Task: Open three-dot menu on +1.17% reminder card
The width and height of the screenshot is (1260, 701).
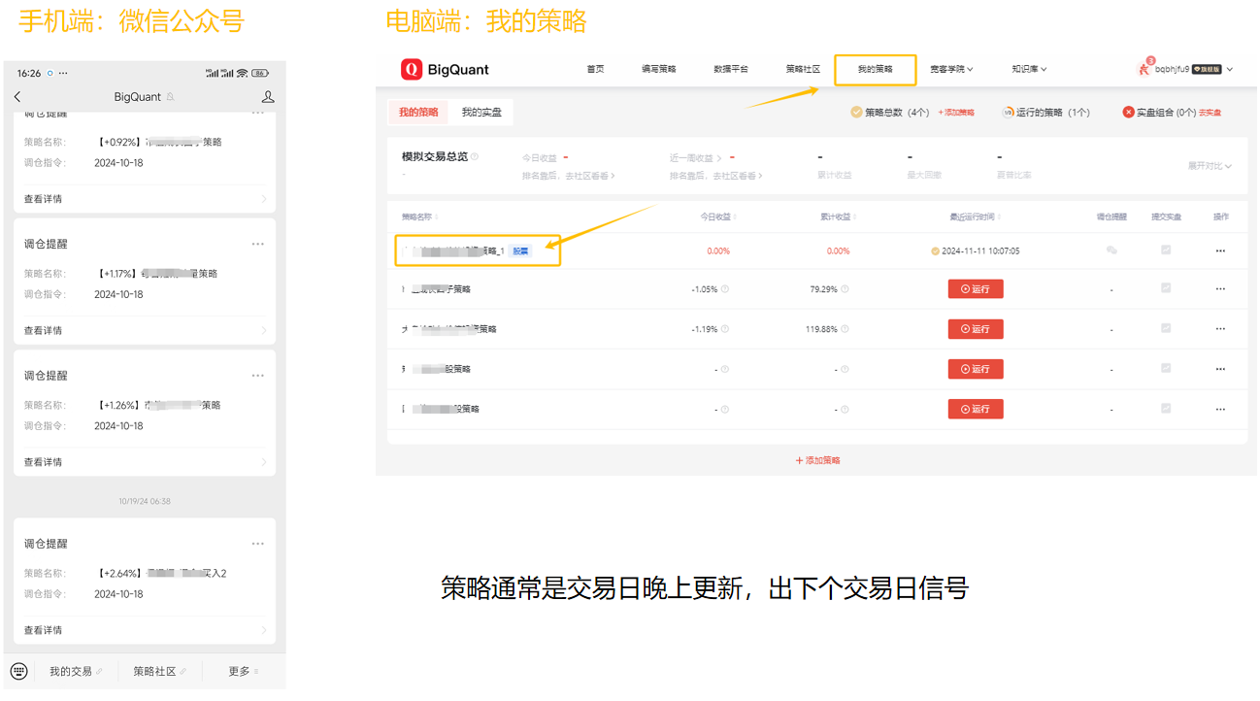Action: [x=257, y=244]
